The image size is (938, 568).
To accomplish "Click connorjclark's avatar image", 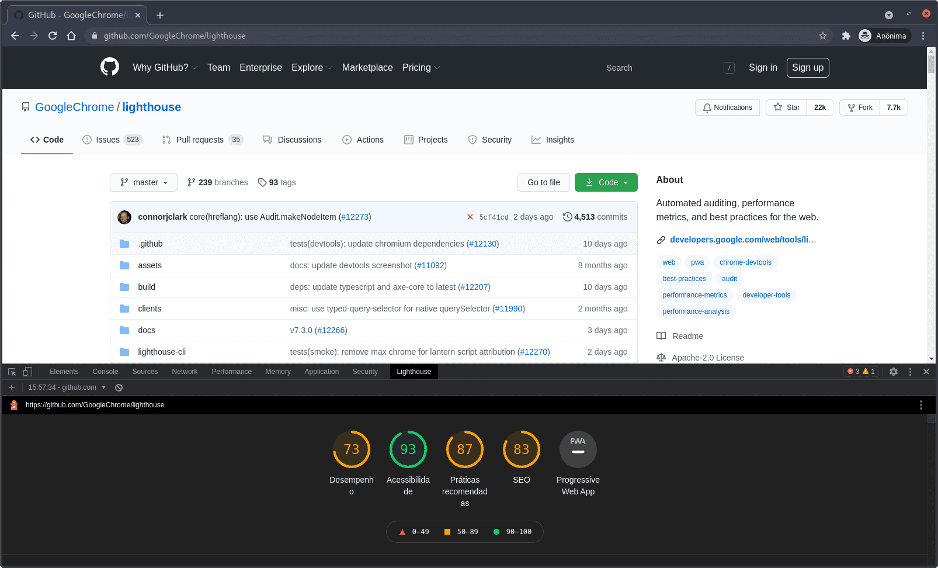I will (x=124, y=217).
